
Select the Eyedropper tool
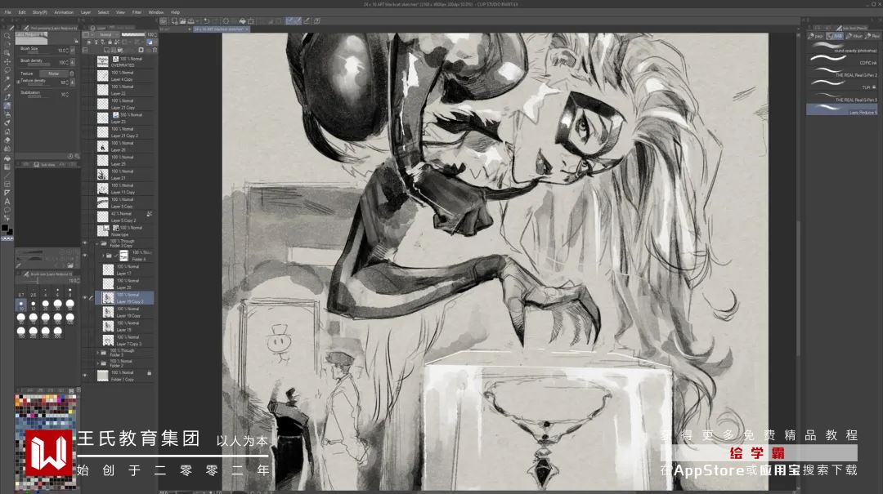pos(7,87)
